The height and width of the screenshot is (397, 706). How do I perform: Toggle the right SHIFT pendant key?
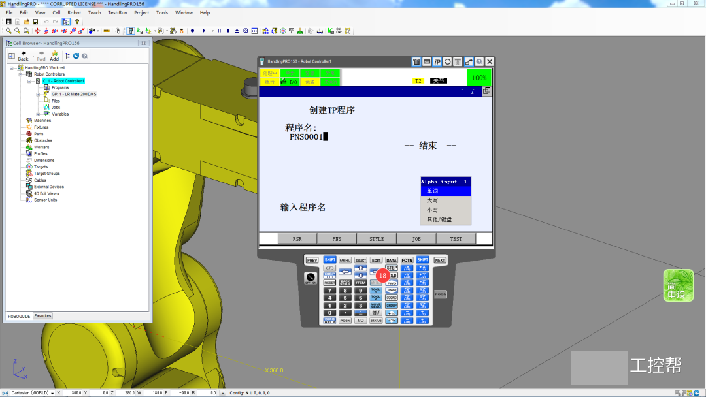[x=422, y=260]
